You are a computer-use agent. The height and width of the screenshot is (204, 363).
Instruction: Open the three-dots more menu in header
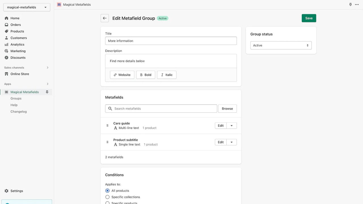(357, 5)
